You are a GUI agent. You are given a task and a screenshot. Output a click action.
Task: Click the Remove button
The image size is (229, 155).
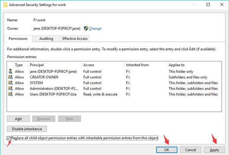click(44, 119)
